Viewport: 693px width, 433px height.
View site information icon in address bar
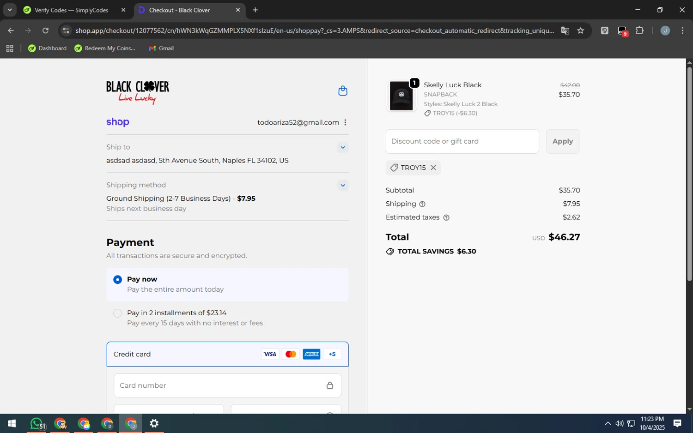pos(66,31)
